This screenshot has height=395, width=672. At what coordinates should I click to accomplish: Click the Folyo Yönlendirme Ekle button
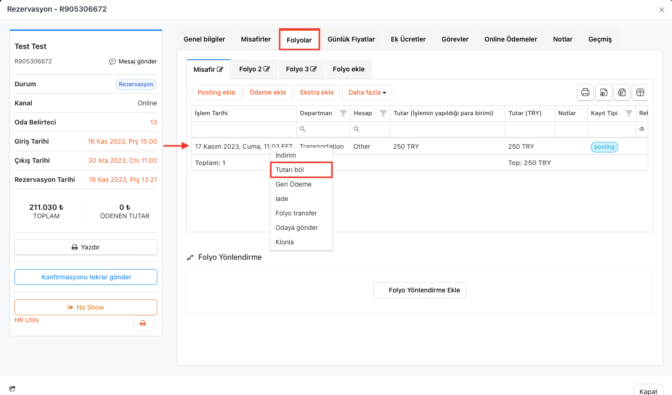coord(419,290)
